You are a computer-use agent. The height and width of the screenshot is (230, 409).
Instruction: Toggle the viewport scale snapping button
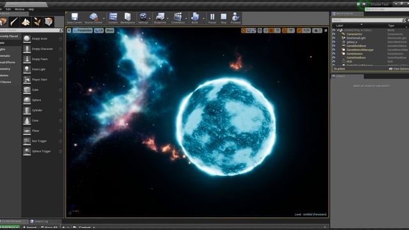point(299,31)
